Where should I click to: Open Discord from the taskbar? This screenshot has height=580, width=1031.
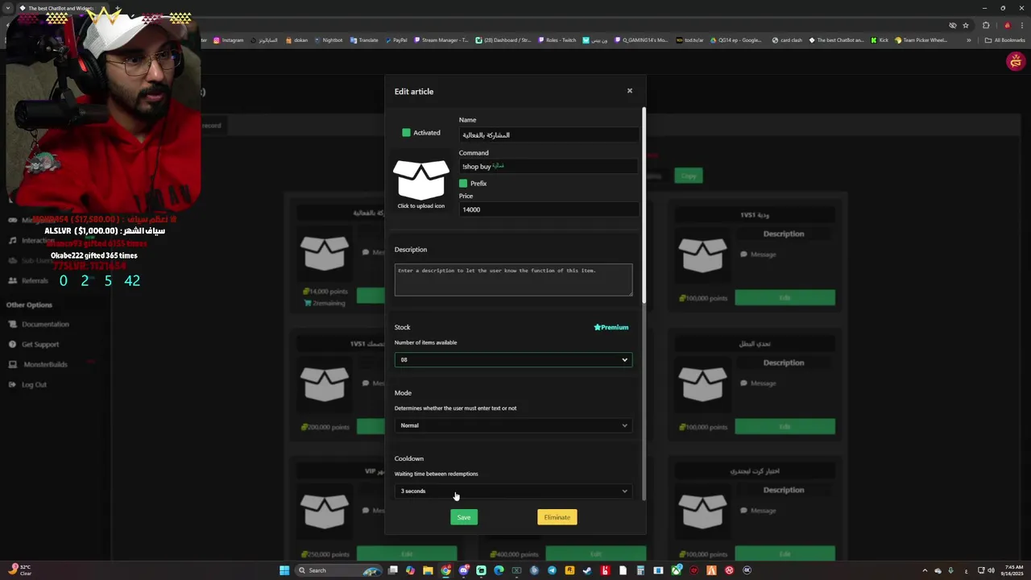463,570
